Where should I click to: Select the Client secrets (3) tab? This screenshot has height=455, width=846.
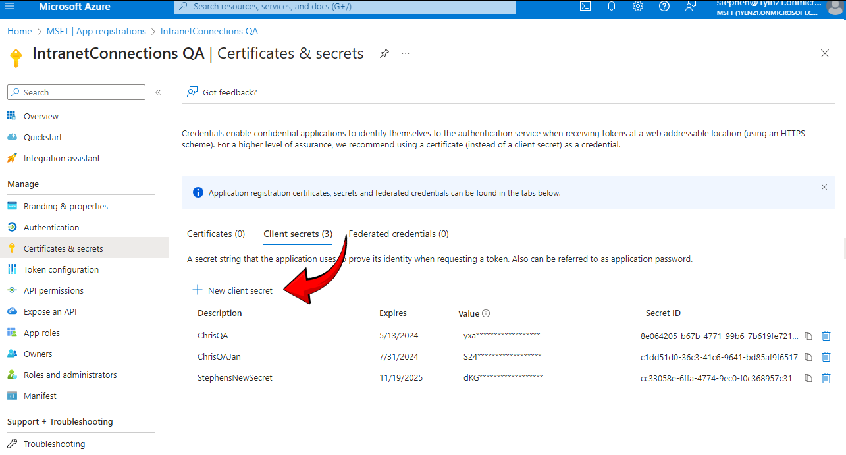pos(298,234)
